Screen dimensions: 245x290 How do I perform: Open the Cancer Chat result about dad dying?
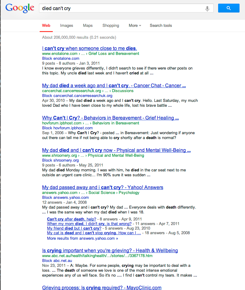pyautogui.click(x=114, y=85)
